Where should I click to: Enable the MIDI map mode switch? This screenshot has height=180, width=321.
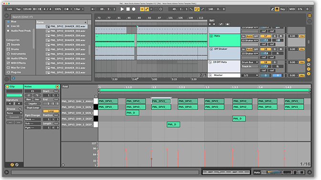coord(292,9)
